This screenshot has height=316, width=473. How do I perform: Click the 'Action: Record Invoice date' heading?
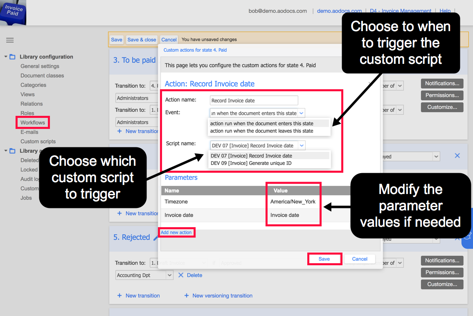click(209, 84)
